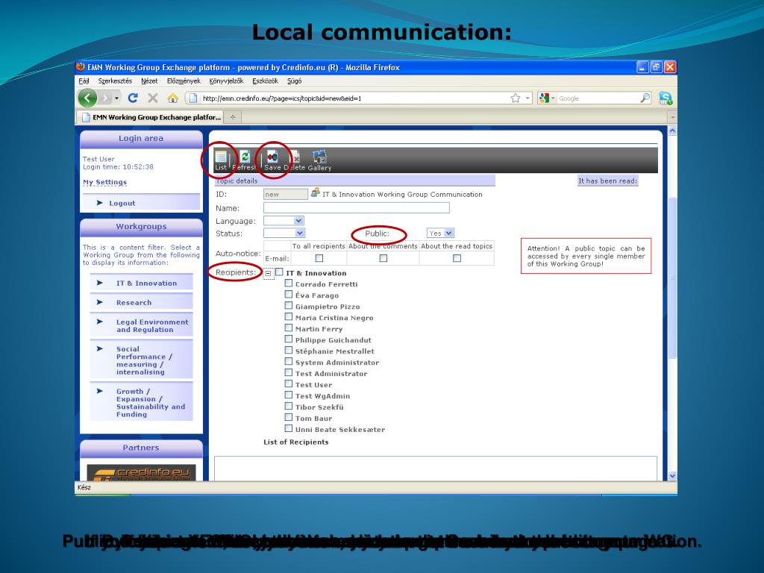Open the Szerkesztés menu
This screenshot has height=573, width=764.
pyautogui.click(x=115, y=81)
